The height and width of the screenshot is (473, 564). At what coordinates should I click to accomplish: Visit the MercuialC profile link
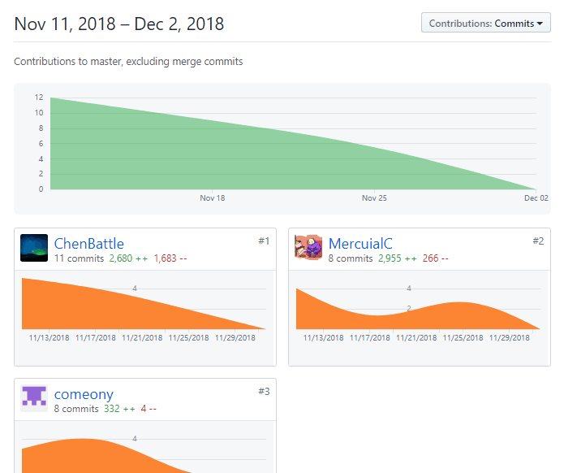[360, 244]
